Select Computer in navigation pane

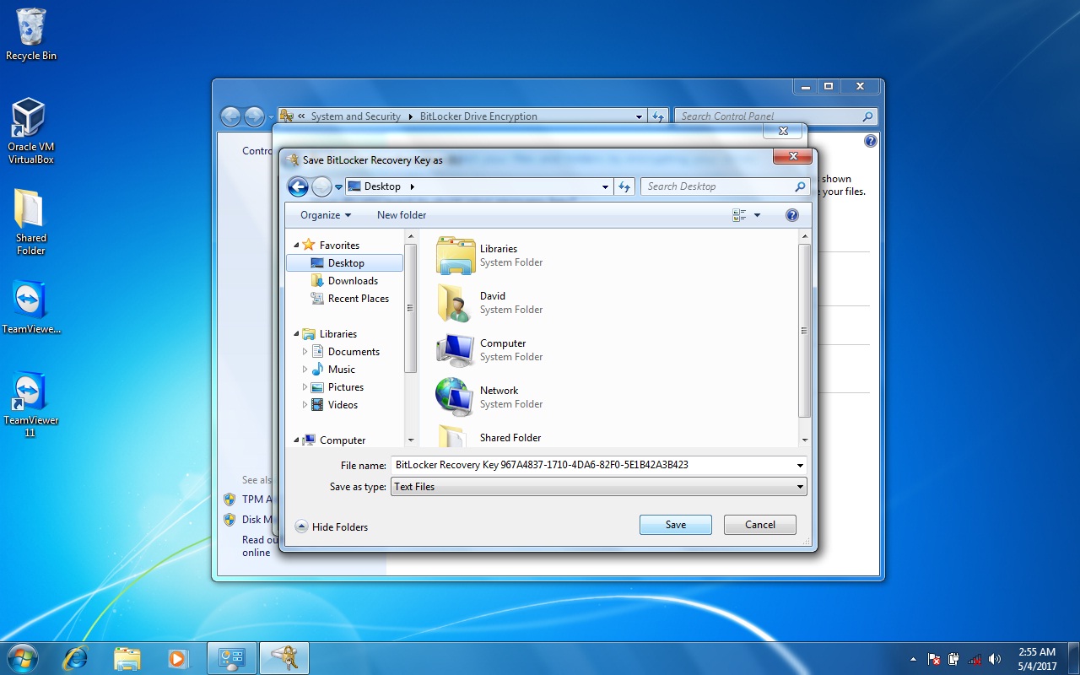334,440
